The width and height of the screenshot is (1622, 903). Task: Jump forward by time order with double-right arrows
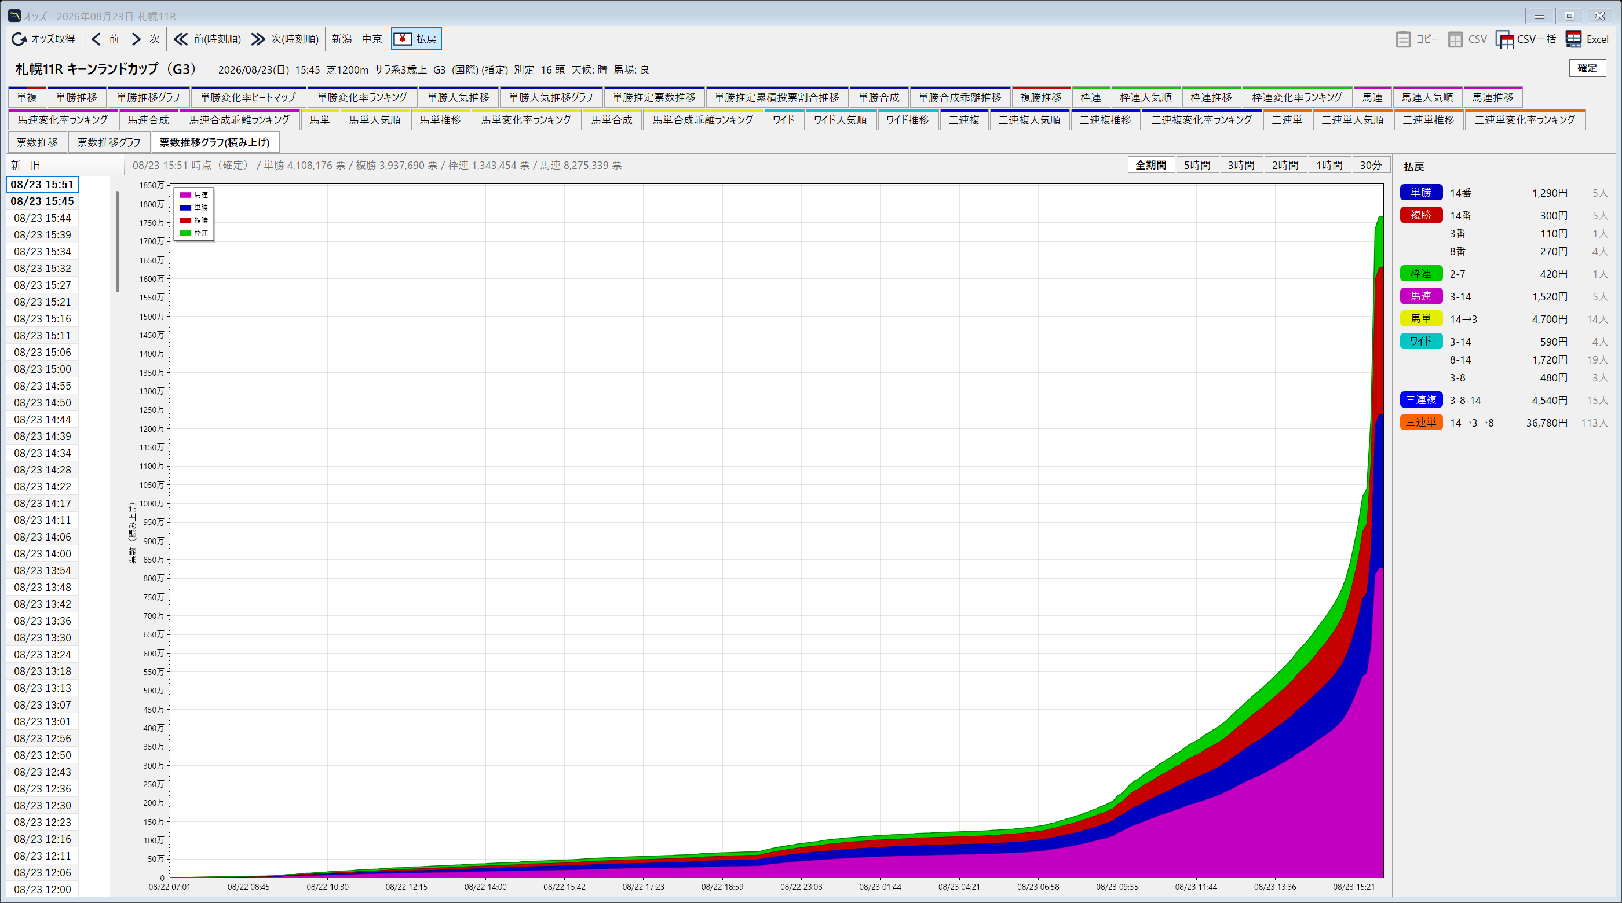(258, 39)
